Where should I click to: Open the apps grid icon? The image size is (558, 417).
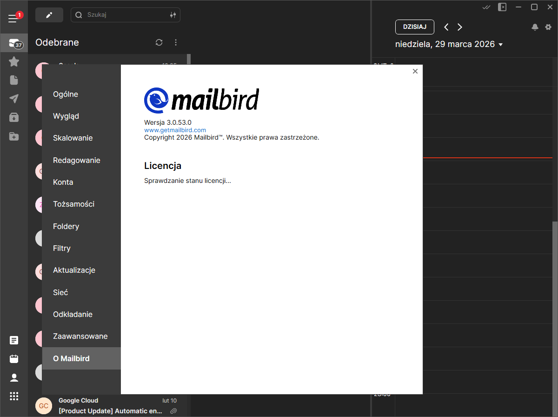pyautogui.click(x=14, y=396)
